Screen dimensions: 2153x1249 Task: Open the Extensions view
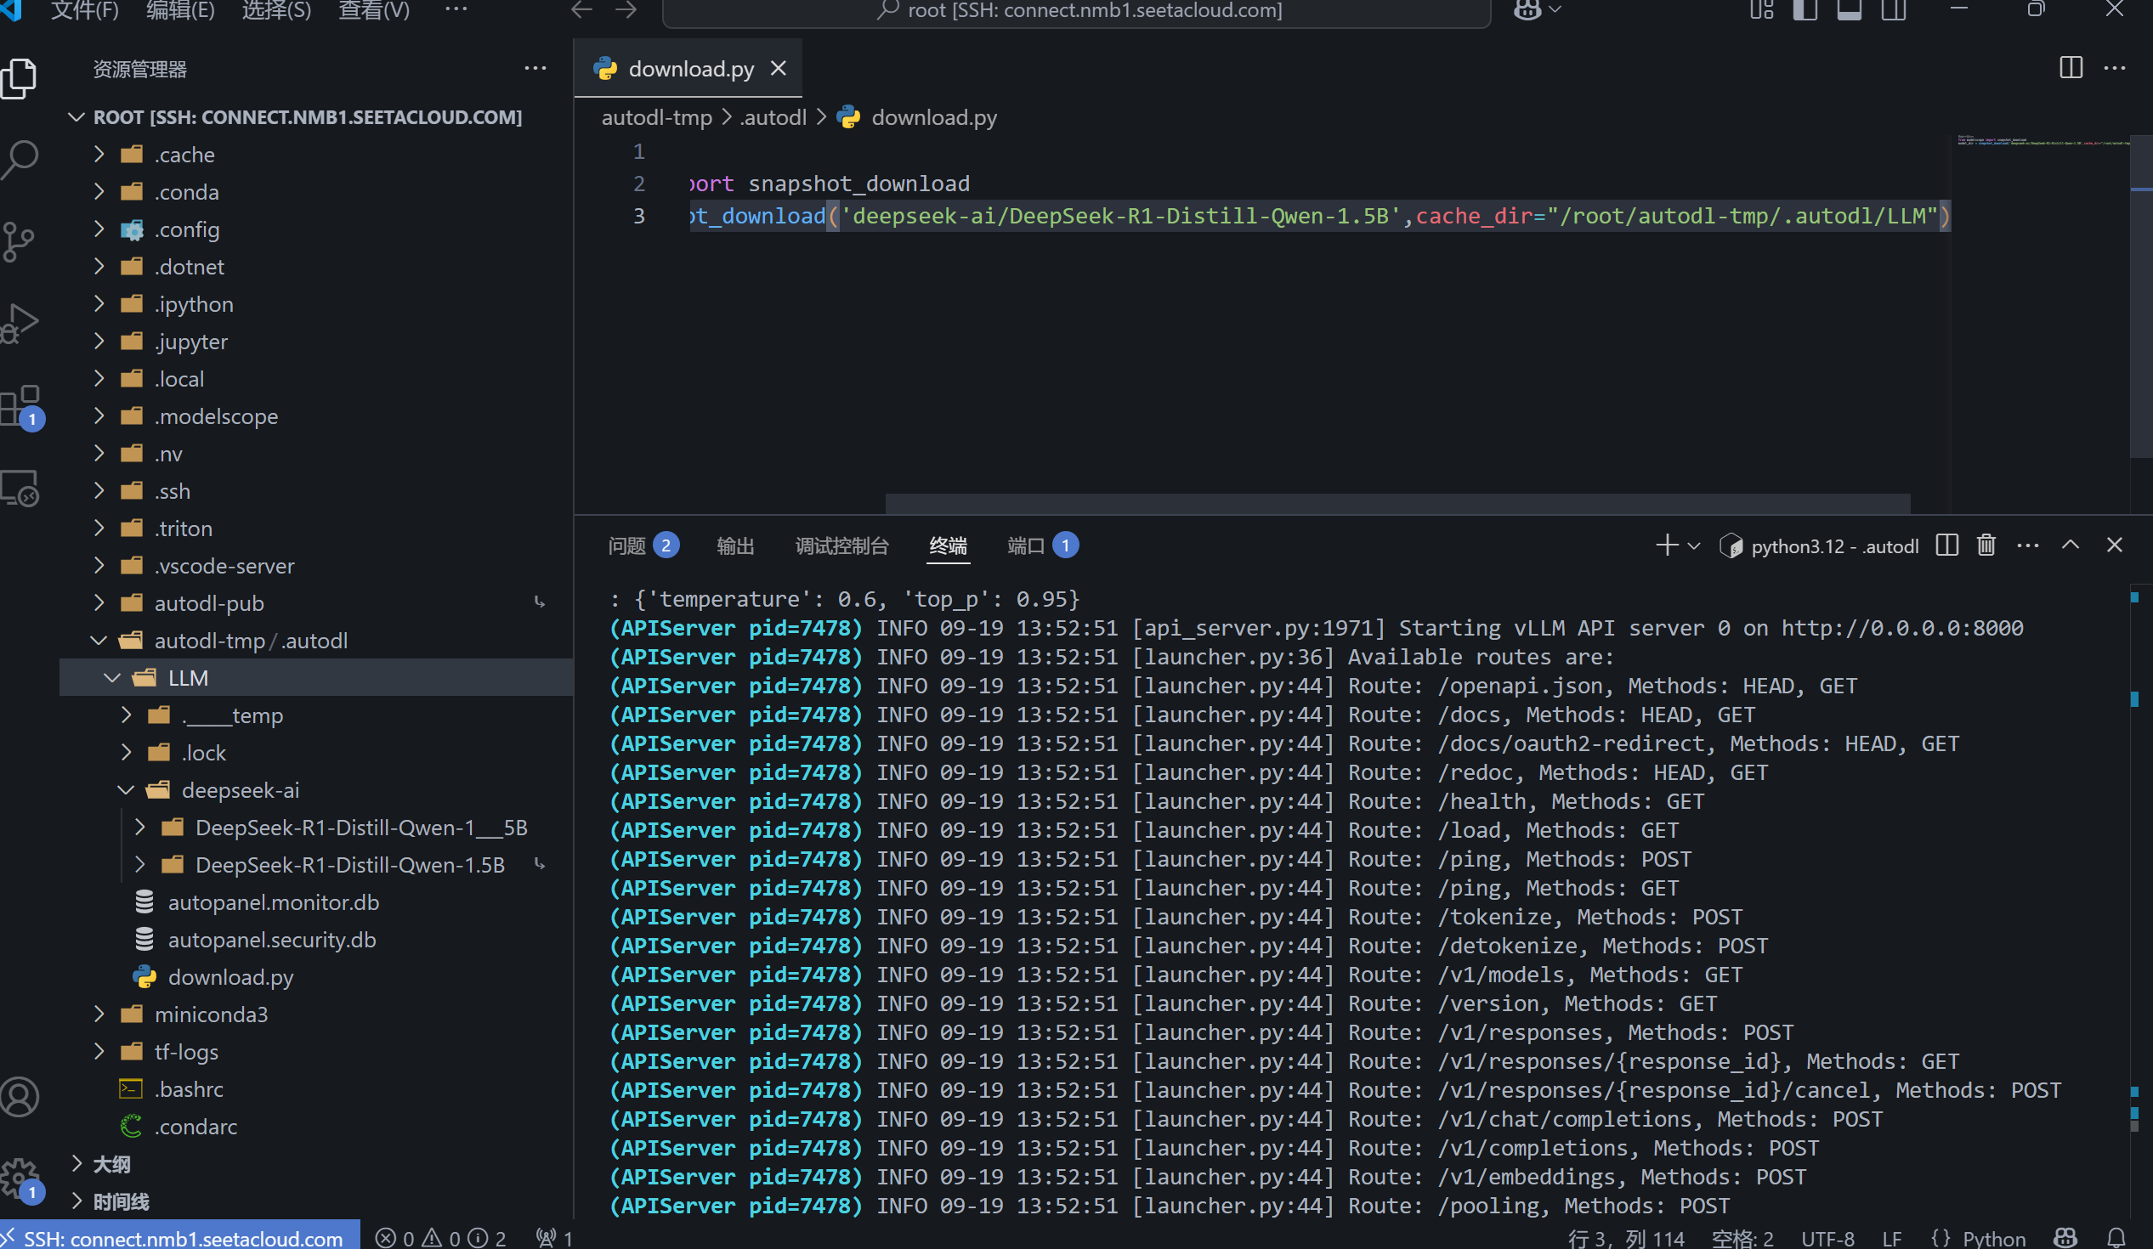(x=20, y=405)
